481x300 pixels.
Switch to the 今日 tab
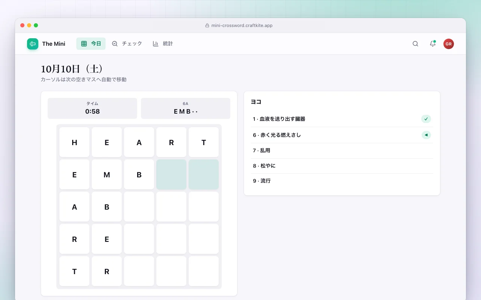[x=91, y=44]
